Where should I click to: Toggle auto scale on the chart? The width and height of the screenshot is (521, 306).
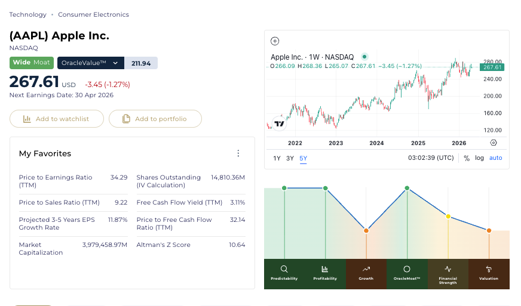coord(496,158)
